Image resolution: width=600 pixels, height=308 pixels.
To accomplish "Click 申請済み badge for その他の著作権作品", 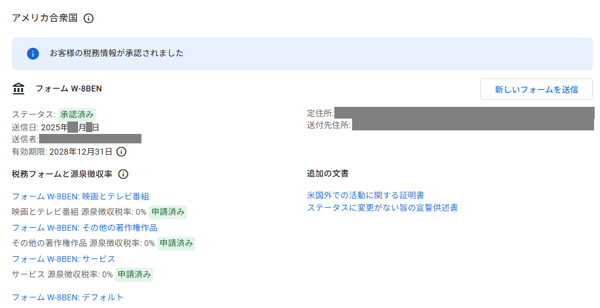I will coord(176,243).
